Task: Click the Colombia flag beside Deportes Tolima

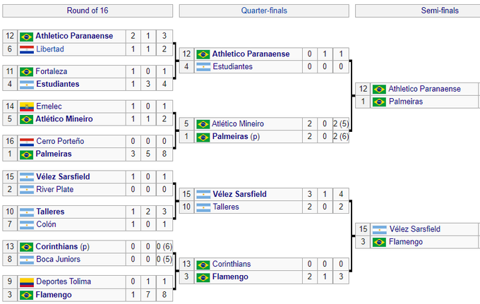Action: point(27,281)
